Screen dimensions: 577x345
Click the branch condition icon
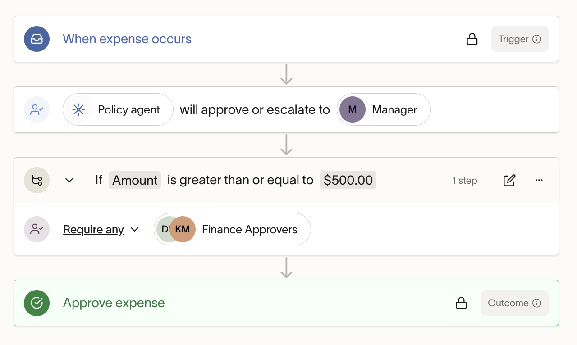pyautogui.click(x=37, y=180)
